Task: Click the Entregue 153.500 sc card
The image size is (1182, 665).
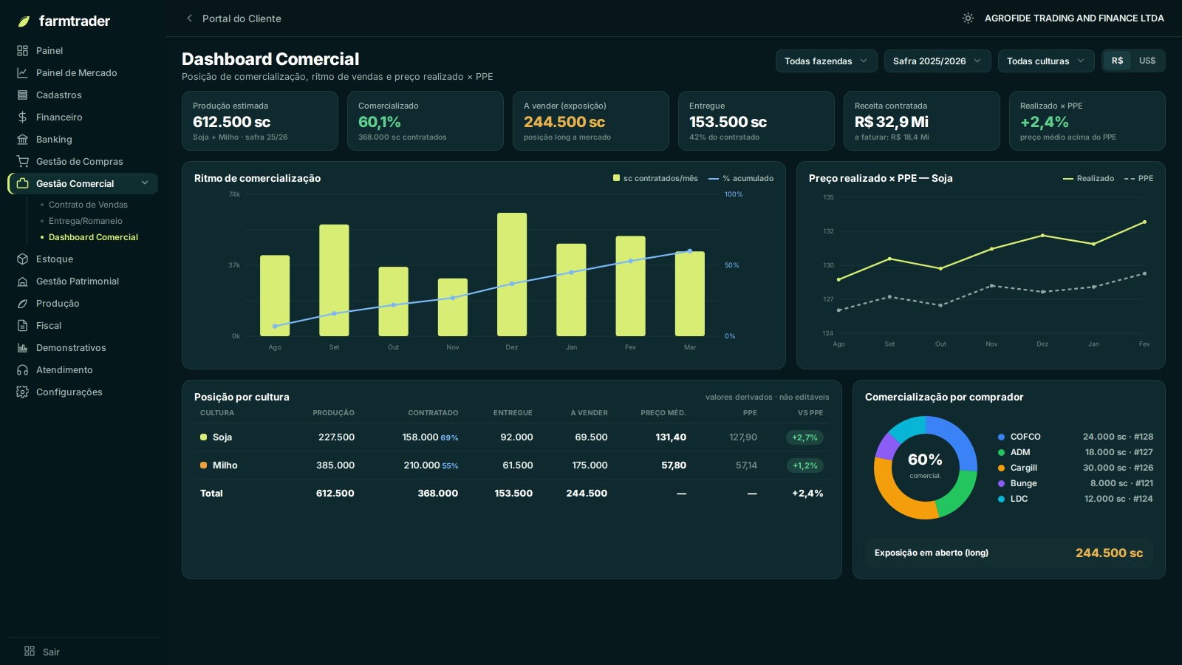Action: pyautogui.click(x=756, y=121)
